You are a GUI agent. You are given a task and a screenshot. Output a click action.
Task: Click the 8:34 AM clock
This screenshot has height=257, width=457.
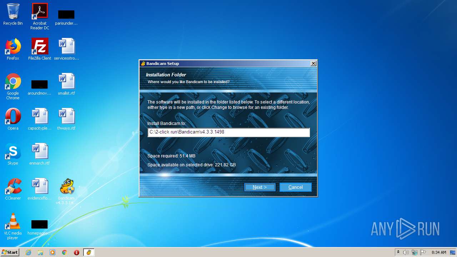coord(439,252)
